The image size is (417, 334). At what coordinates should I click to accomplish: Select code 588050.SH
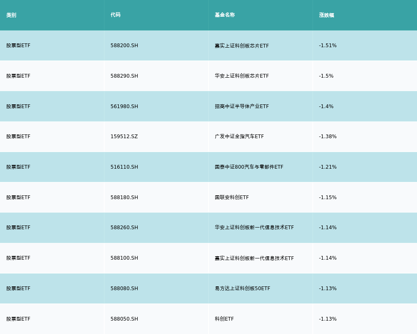click(124, 319)
